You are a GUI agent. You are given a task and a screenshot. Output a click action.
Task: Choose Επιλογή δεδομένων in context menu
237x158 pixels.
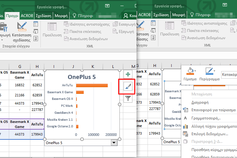coord(209,134)
